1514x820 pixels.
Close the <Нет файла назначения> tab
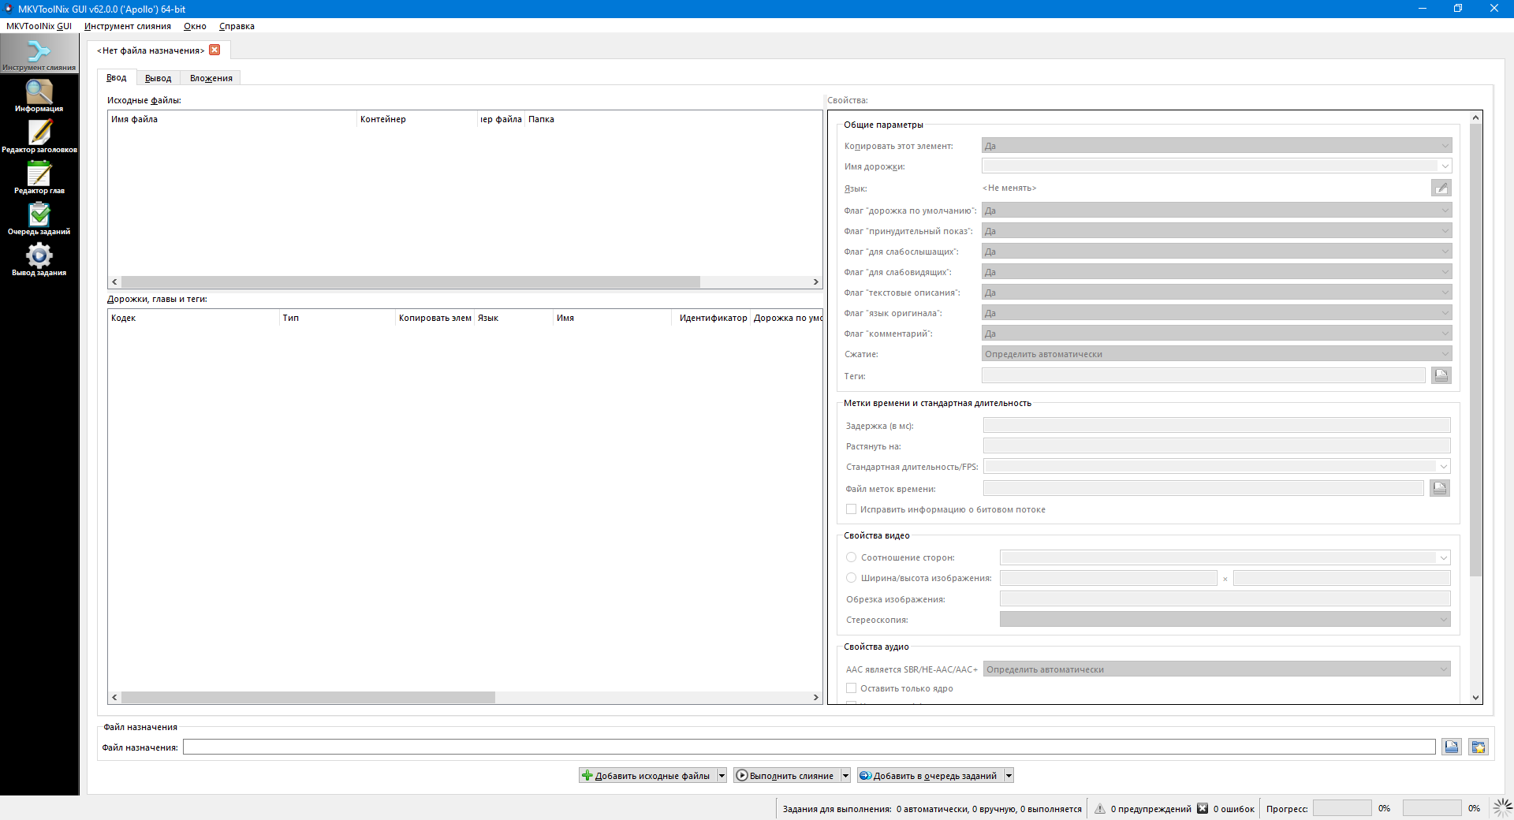214,50
